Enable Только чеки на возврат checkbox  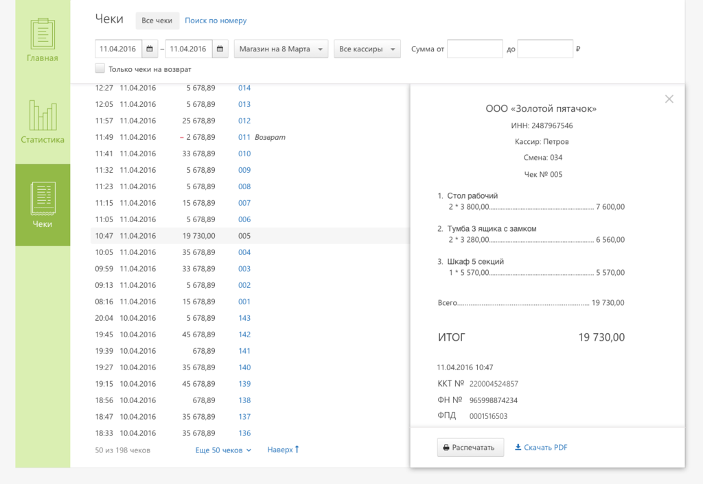[100, 69]
